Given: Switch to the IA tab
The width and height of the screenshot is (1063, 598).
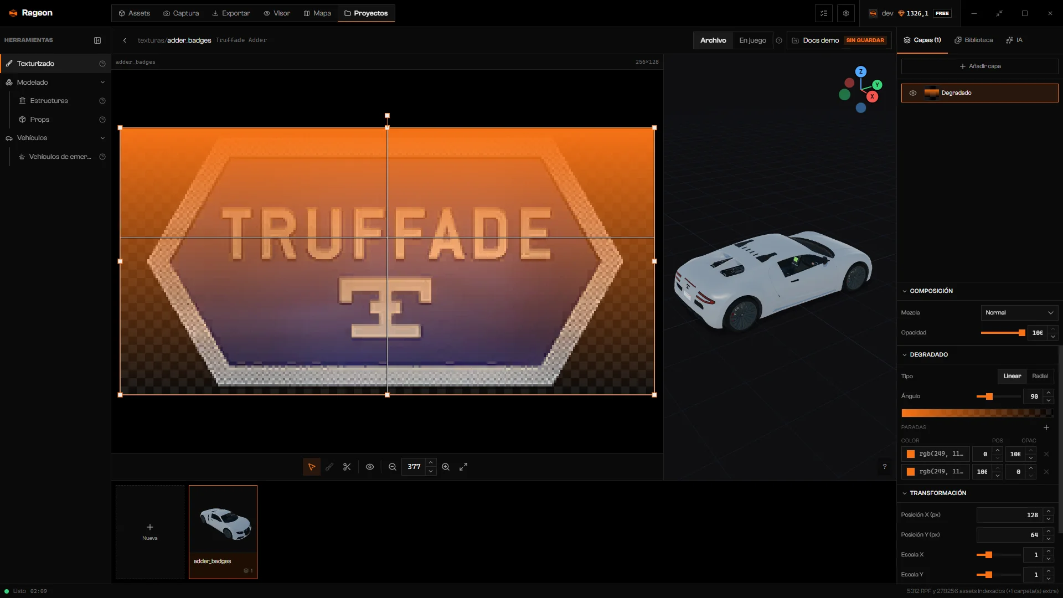Looking at the screenshot, I should tap(1014, 40).
